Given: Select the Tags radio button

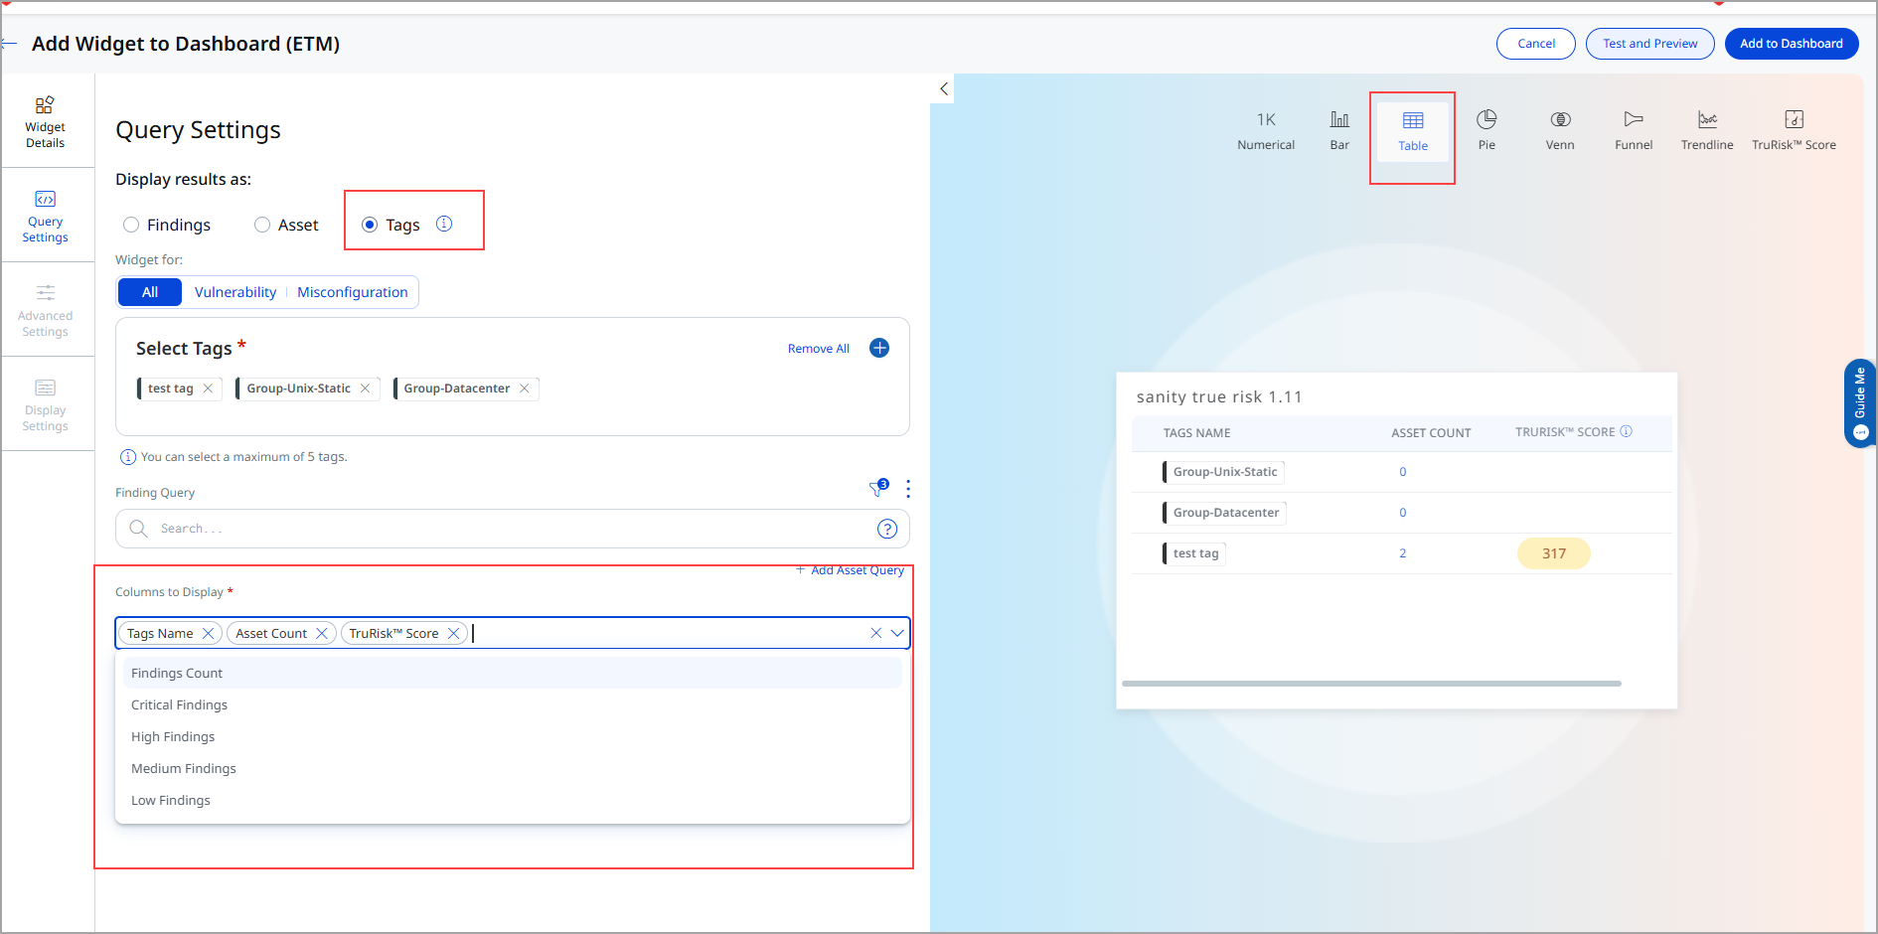Looking at the screenshot, I should [370, 225].
